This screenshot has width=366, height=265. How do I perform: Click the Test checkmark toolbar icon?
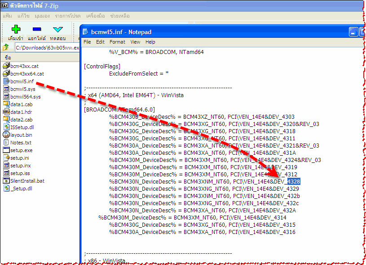coord(57,29)
